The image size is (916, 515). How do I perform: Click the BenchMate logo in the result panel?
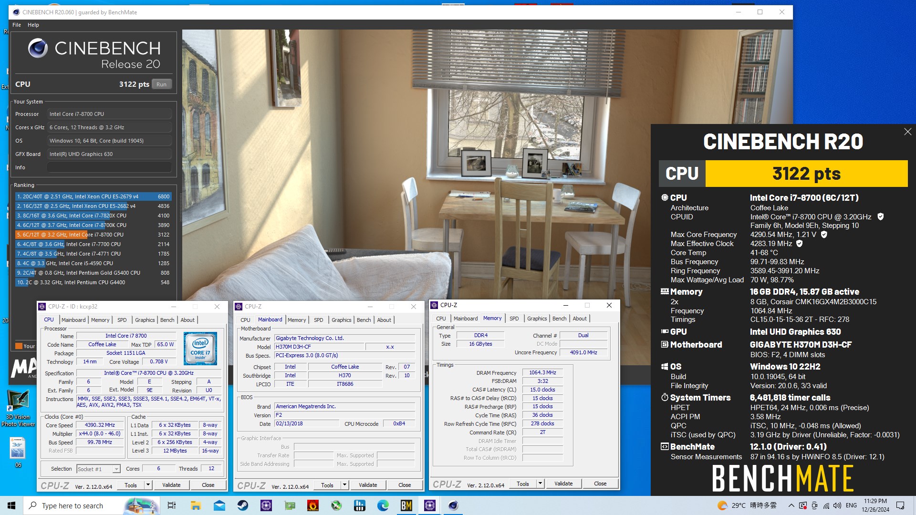point(782,478)
